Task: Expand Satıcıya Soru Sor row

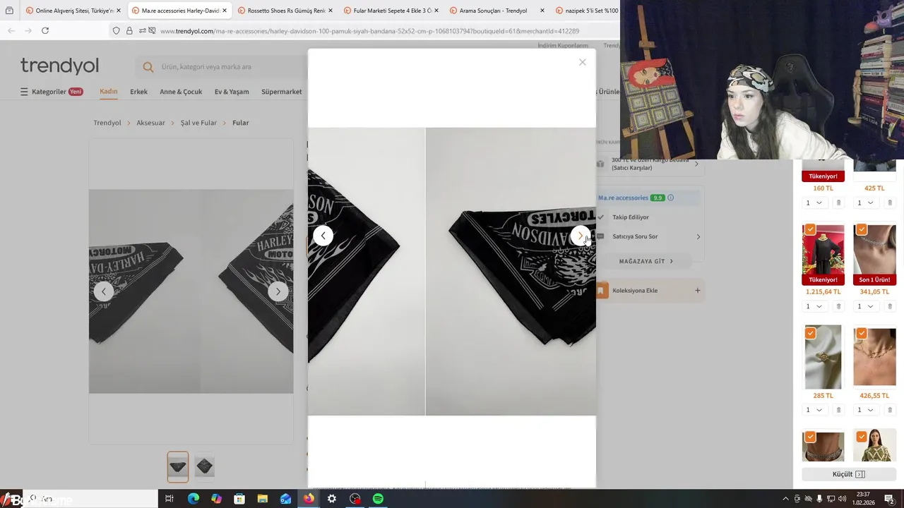Action: click(x=650, y=236)
